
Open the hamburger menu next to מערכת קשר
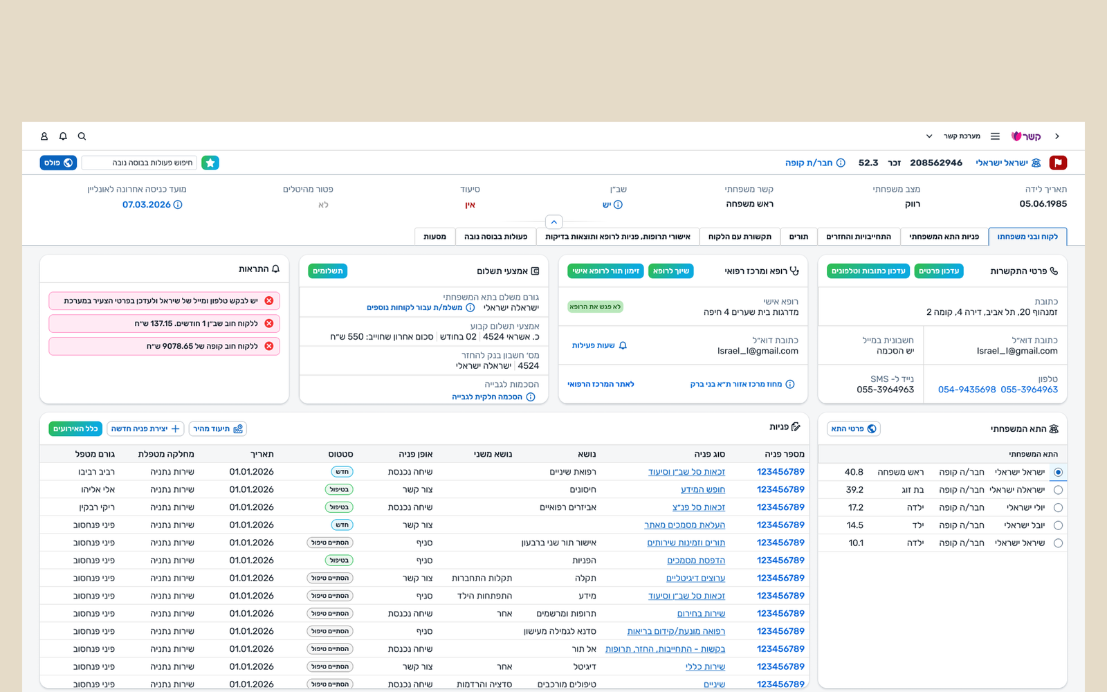pyautogui.click(x=995, y=136)
